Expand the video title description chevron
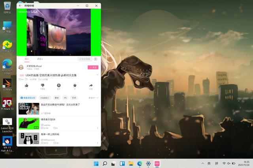Screen dimensions: 253x168 coord(97,75)
